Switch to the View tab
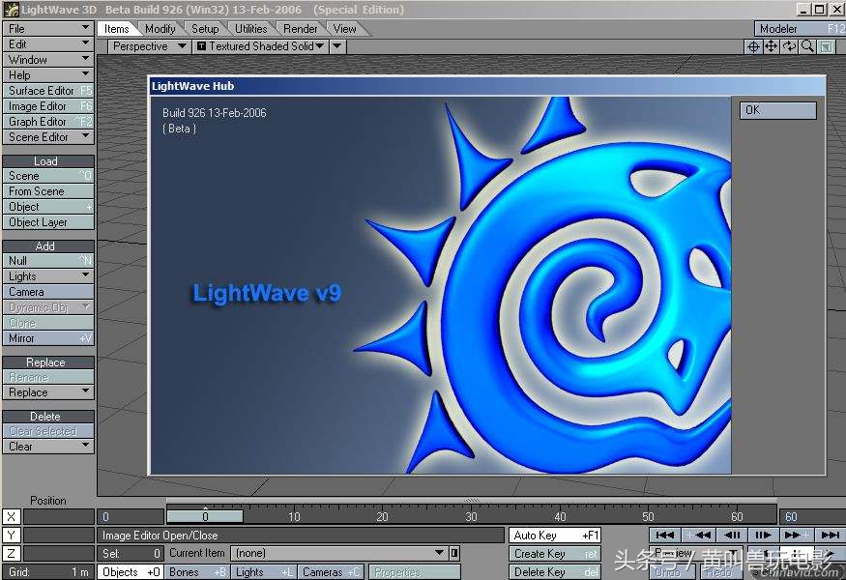 pyautogui.click(x=345, y=29)
